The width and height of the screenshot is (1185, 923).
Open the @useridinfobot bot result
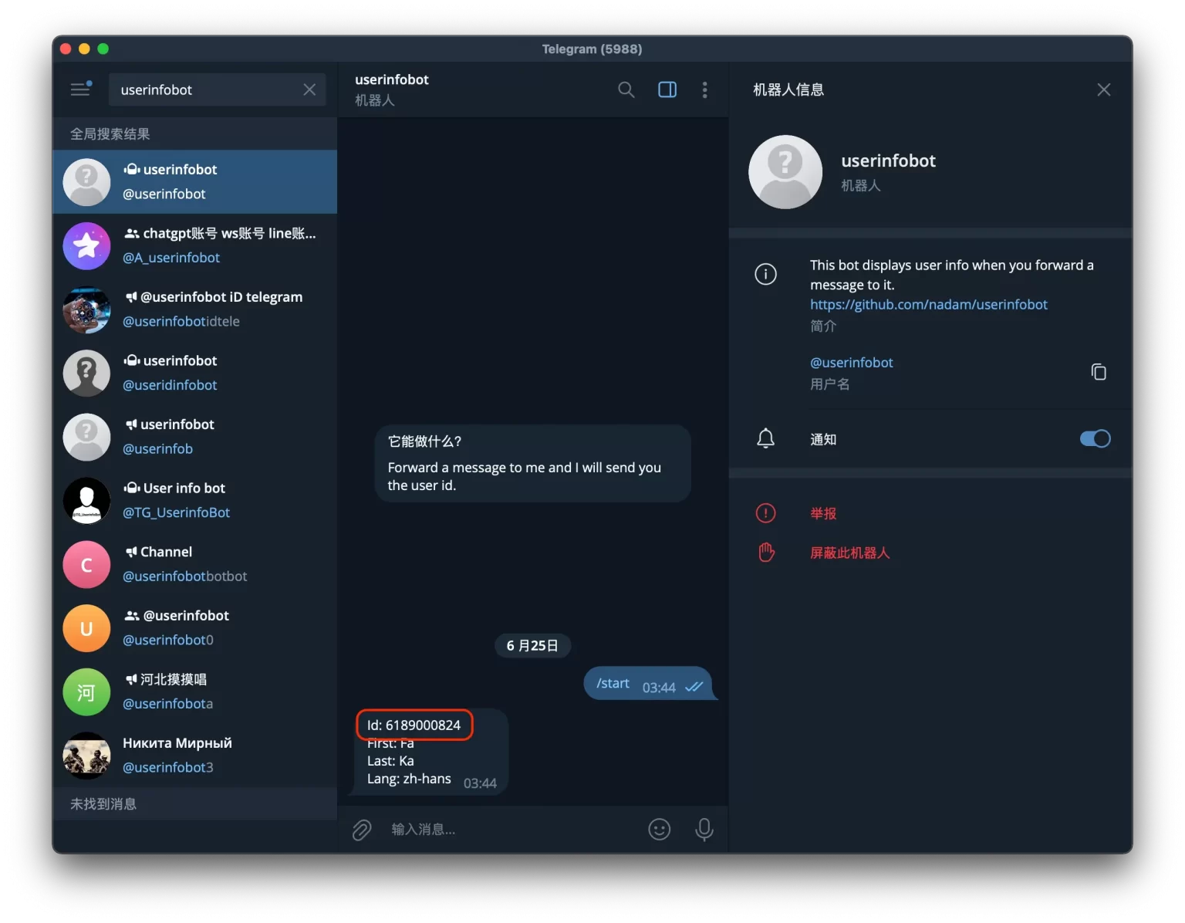194,373
